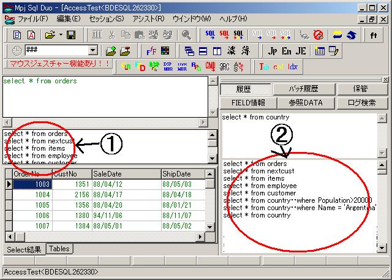Screen dimensions: 392x280
Task: Save with the floppy disk icon
Action: coord(71,35)
